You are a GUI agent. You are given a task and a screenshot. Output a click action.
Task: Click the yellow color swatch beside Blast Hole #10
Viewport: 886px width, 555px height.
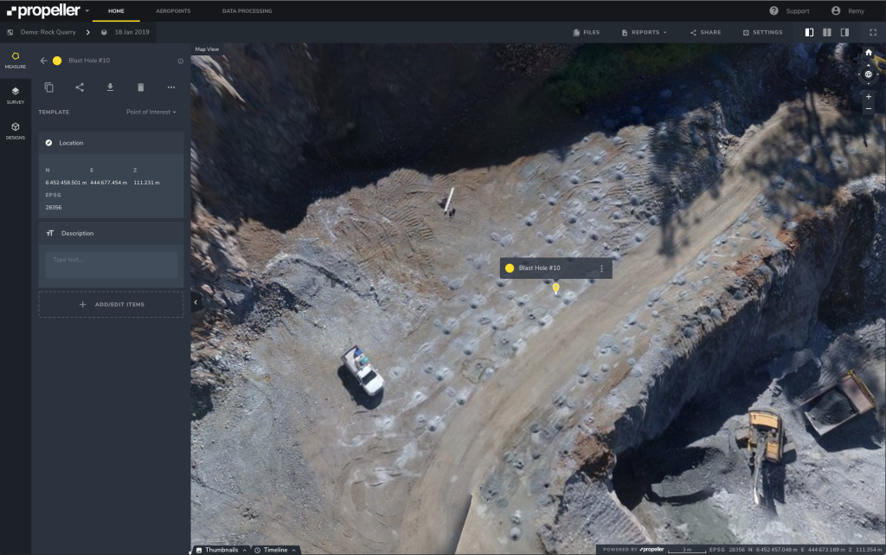point(57,61)
